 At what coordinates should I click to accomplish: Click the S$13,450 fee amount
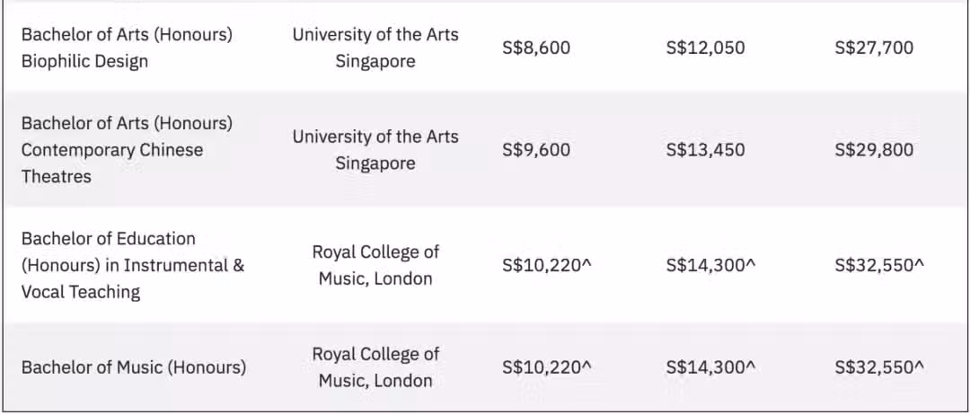pyautogui.click(x=705, y=150)
